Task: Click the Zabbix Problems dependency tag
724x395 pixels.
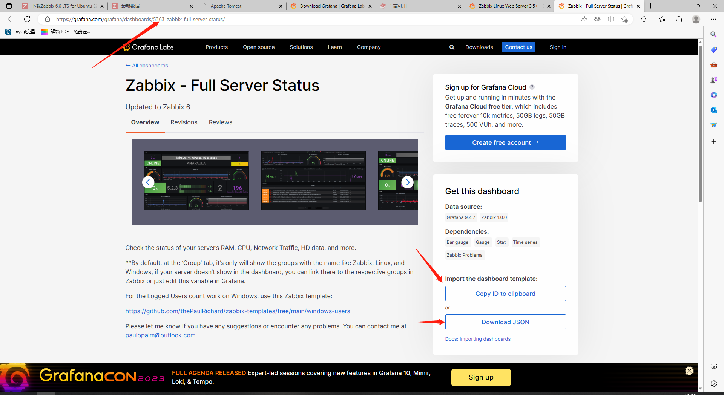Action: click(x=465, y=255)
